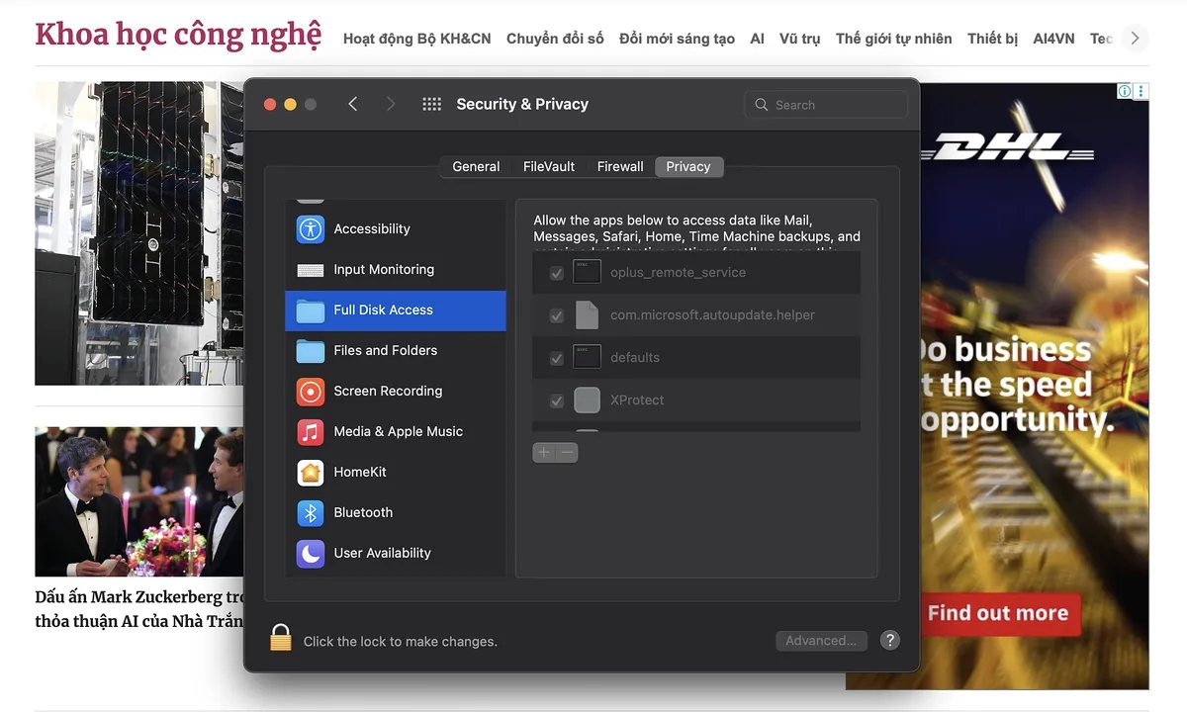
Task: Toggle the XProtect checkbox
Action: (x=557, y=400)
